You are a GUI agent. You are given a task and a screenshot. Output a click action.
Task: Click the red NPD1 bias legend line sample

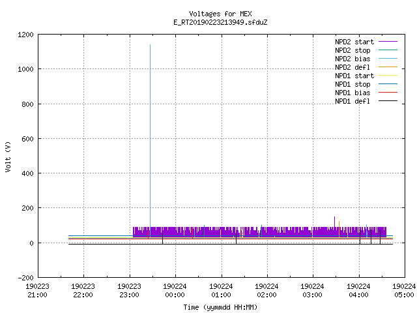click(x=388, y=93)
